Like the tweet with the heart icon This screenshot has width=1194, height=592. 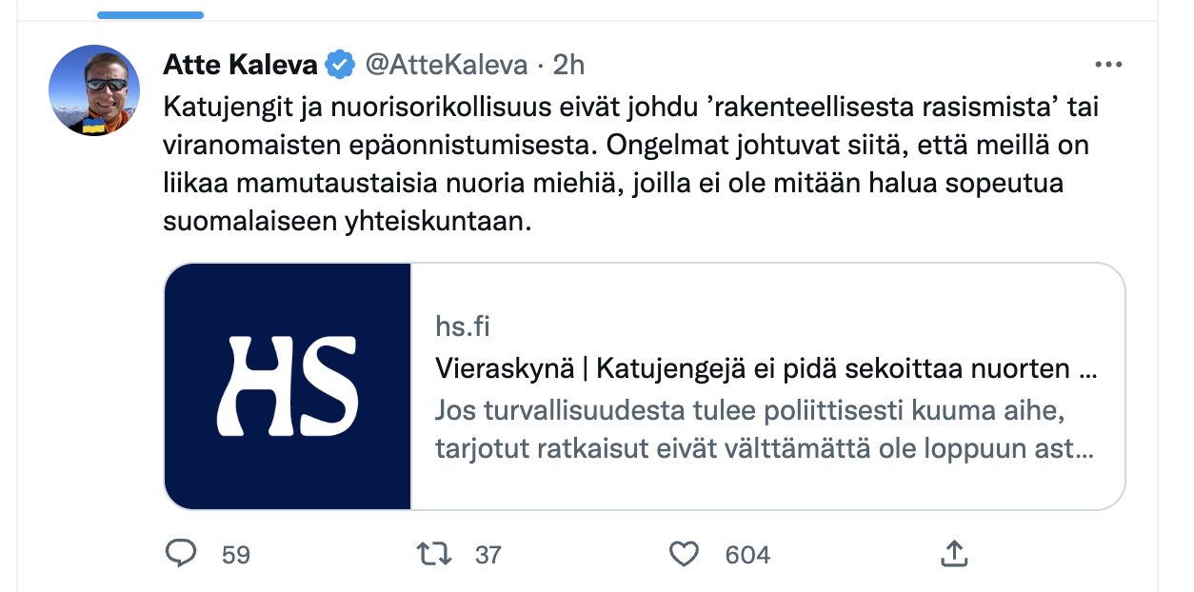tap(685, 553)
